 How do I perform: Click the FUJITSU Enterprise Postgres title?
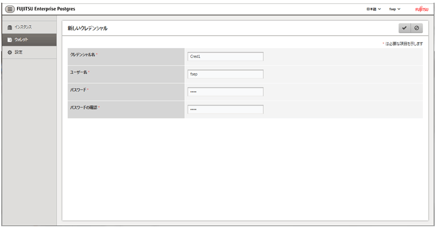click(46, 9)
